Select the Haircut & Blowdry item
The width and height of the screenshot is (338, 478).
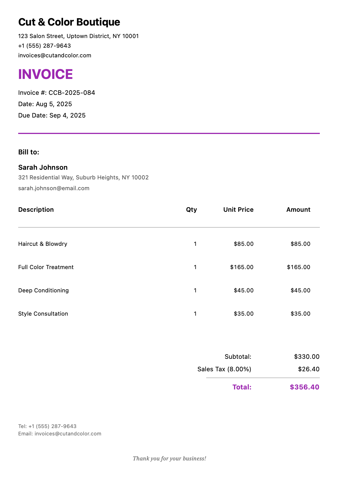pos(43,244)
